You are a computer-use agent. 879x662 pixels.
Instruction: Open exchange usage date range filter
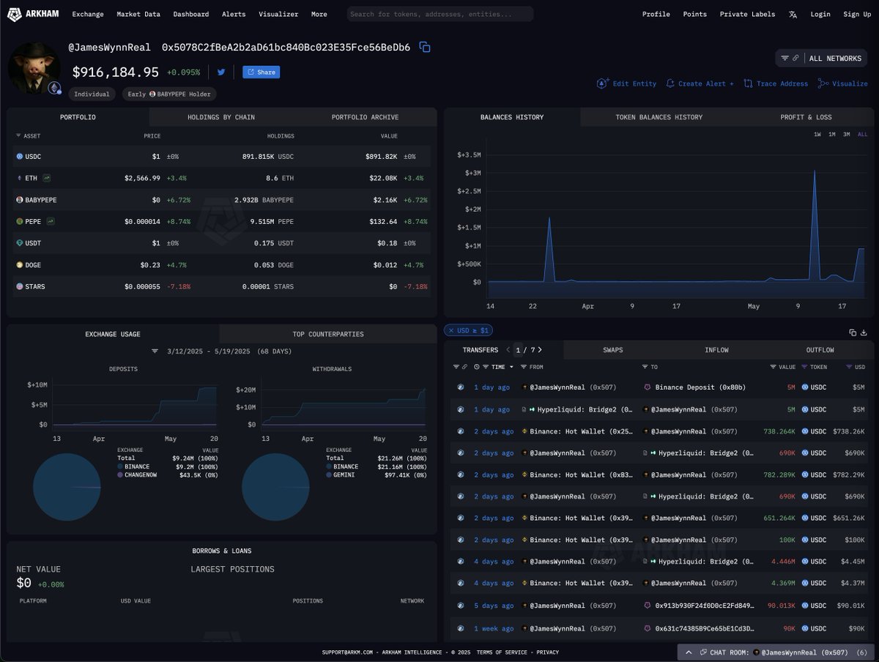(155, 352)
